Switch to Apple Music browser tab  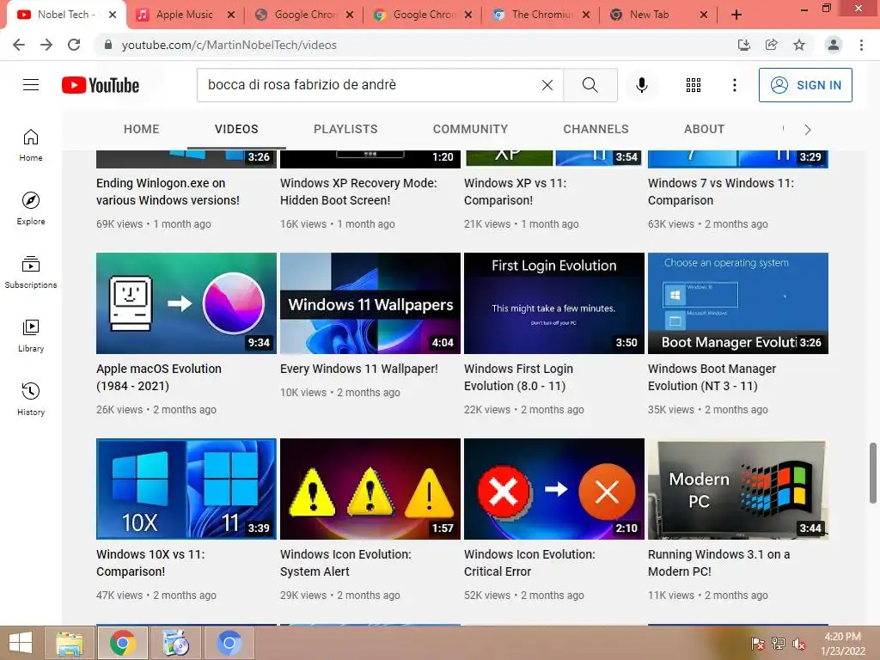184,15
